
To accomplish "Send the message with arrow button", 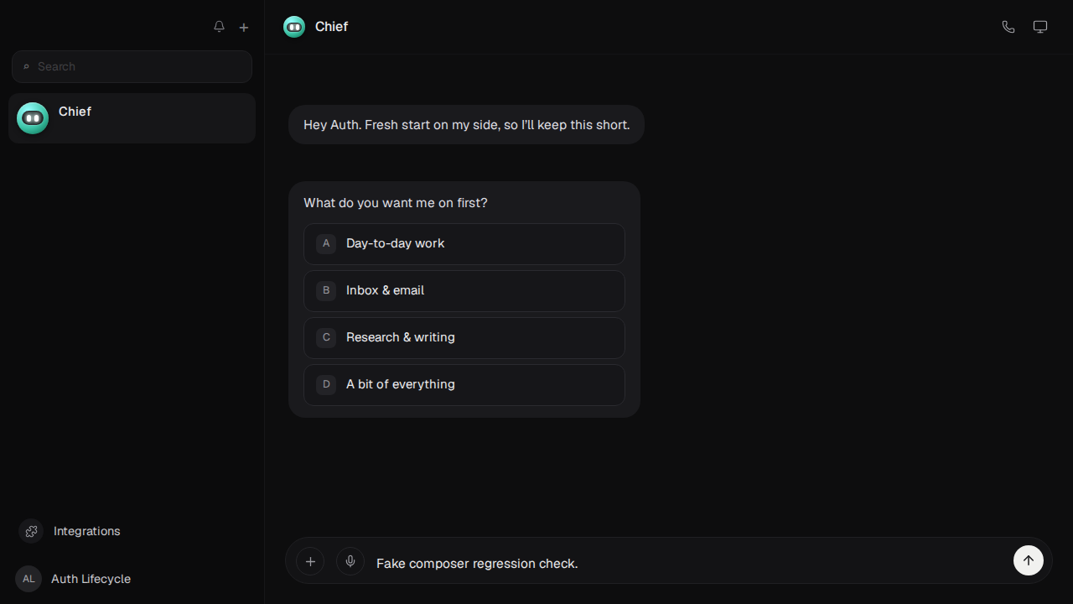I will coord(1029,560).
